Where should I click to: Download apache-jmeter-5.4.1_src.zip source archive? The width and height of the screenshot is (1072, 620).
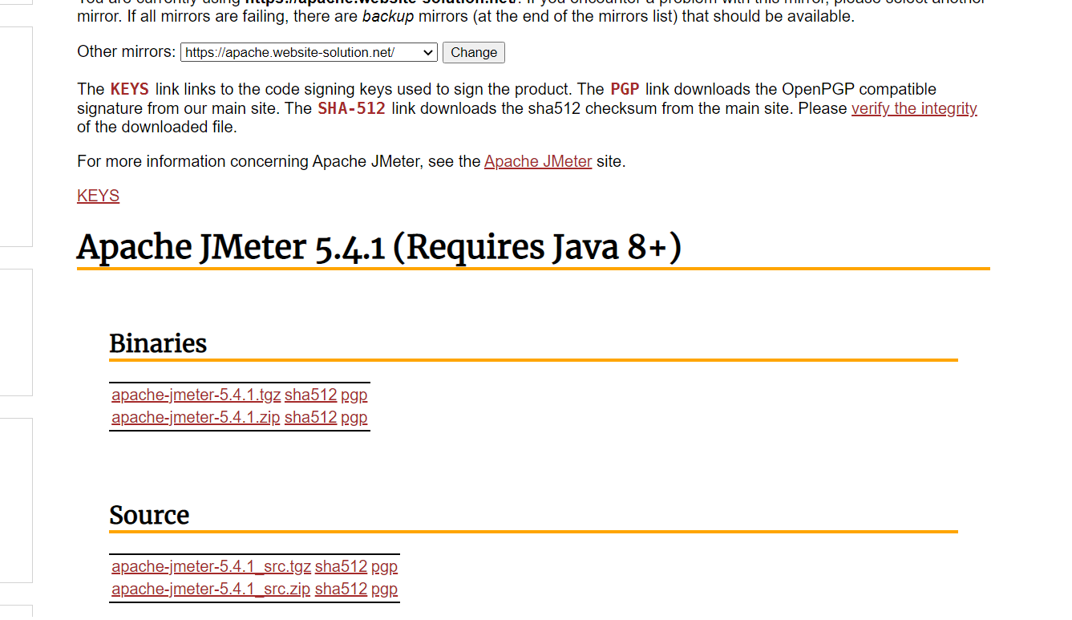211,589
